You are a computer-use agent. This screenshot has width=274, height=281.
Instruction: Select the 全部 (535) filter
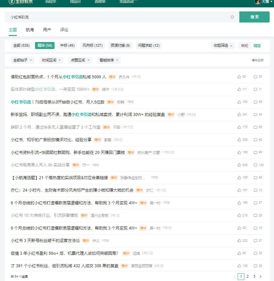coord(21,45)
